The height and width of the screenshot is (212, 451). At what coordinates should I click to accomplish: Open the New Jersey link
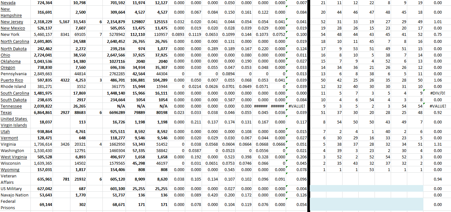pyautogui.click(x=11, y=22)
